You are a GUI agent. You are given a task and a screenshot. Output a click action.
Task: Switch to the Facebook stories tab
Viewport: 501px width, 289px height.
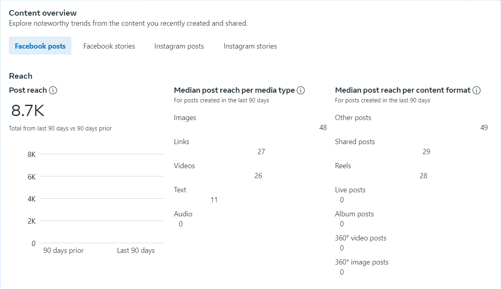coord(109,46)
